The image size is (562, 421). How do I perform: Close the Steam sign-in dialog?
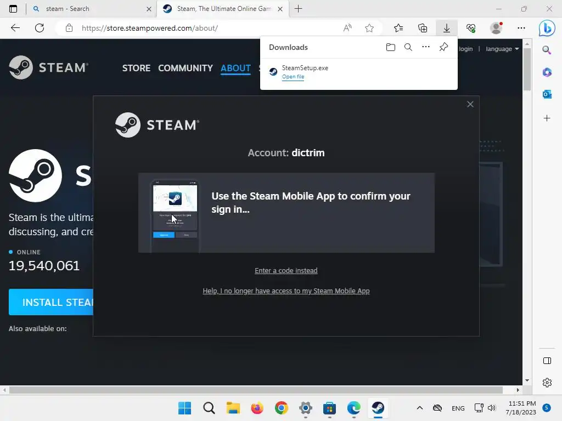point(470,104)
